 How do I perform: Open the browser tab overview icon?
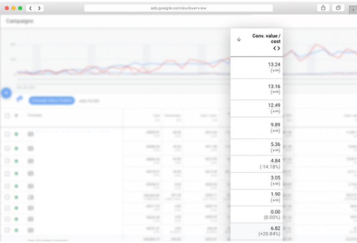(x=339, y=8)
